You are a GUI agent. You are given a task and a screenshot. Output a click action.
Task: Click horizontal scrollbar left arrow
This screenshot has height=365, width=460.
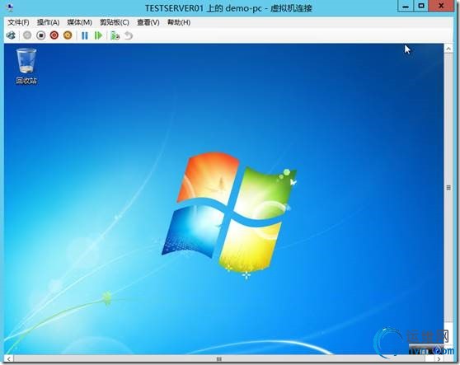coord(9,359)
